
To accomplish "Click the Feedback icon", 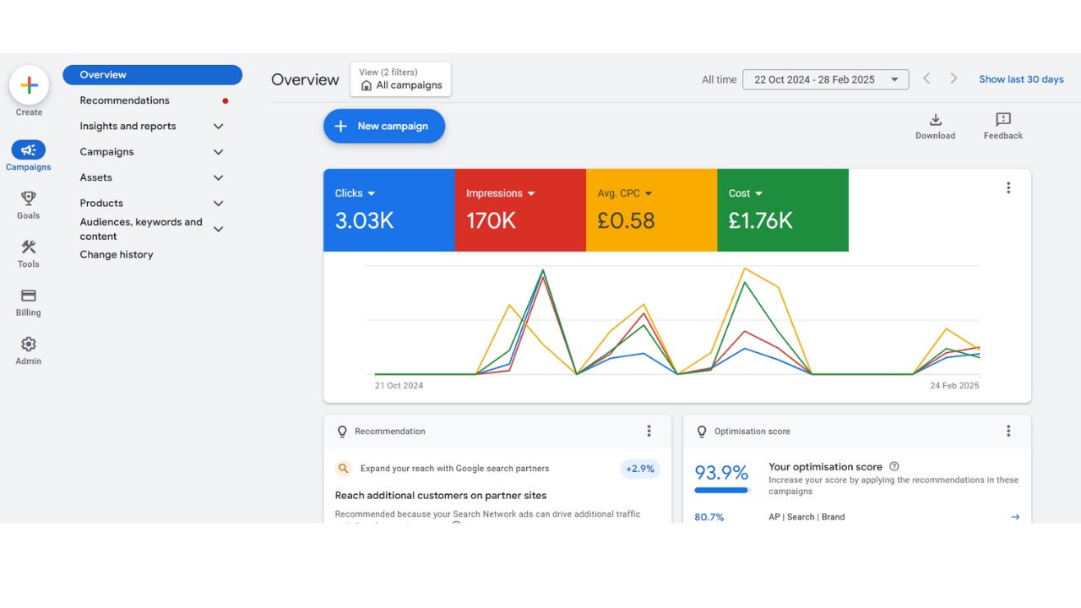I will click(1003, 120).
